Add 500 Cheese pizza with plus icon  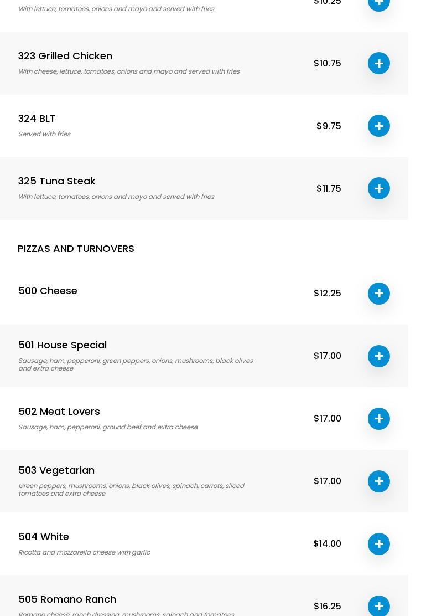pos(379,294)
